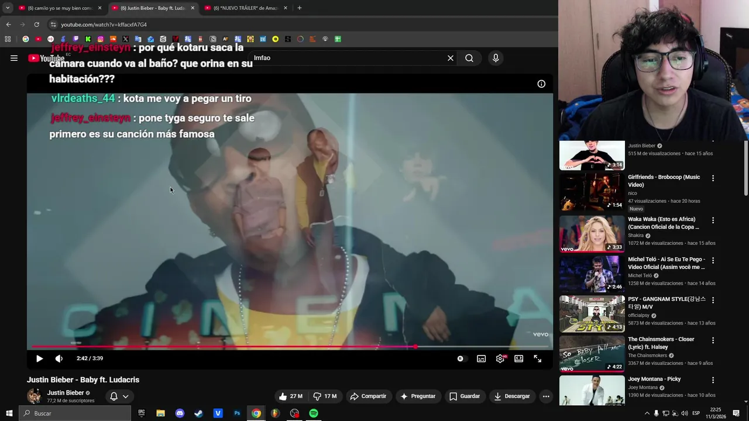Open options for Joey Montana Picky
The width and height of the screenshot is (749, 421).
tap(713, 380)
